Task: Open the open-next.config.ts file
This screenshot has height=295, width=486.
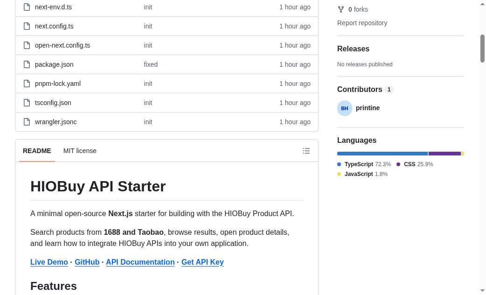Action: click(x=62, y=45)
